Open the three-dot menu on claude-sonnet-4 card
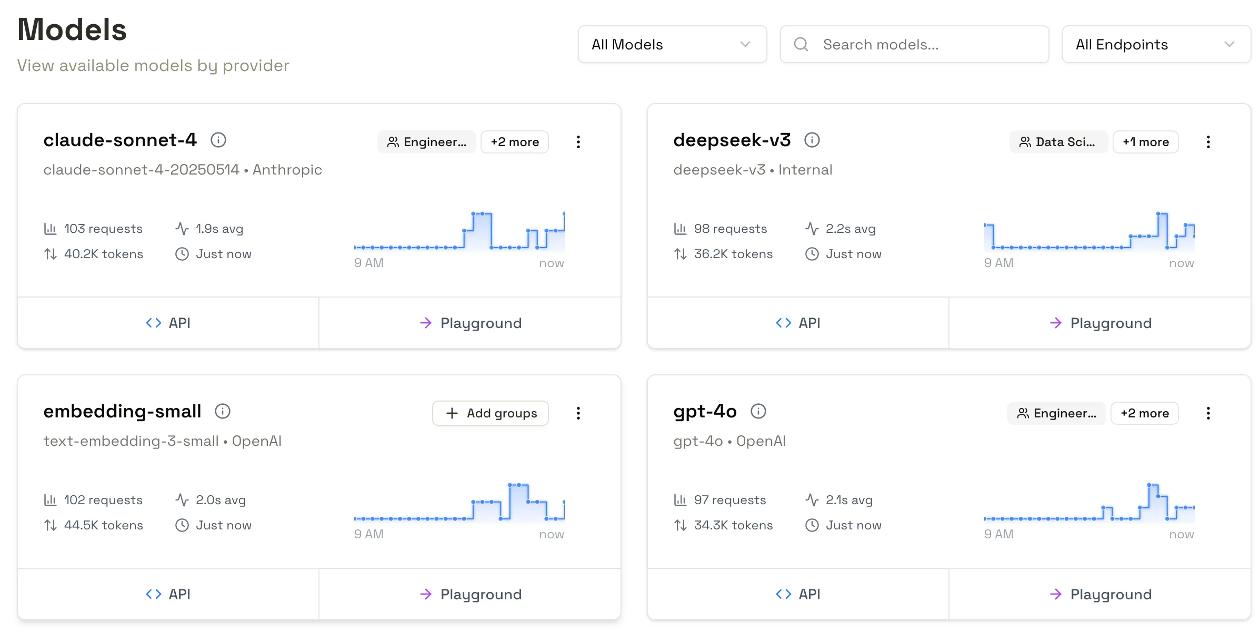The height and width of the screenshot is (634, 1260). pos(578,142)
